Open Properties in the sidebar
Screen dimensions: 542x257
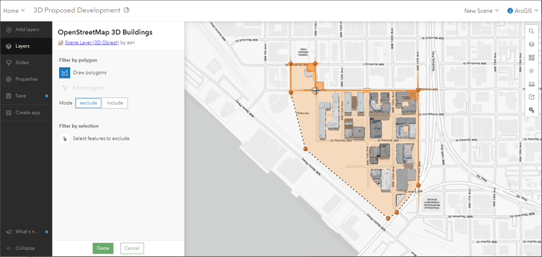[26, 79]
